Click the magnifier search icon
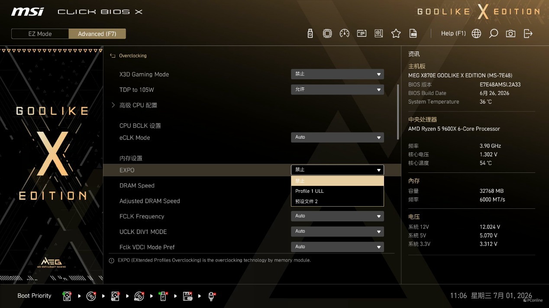The width and height of the screenshot is (549, 308). click(x=494, y=33)
